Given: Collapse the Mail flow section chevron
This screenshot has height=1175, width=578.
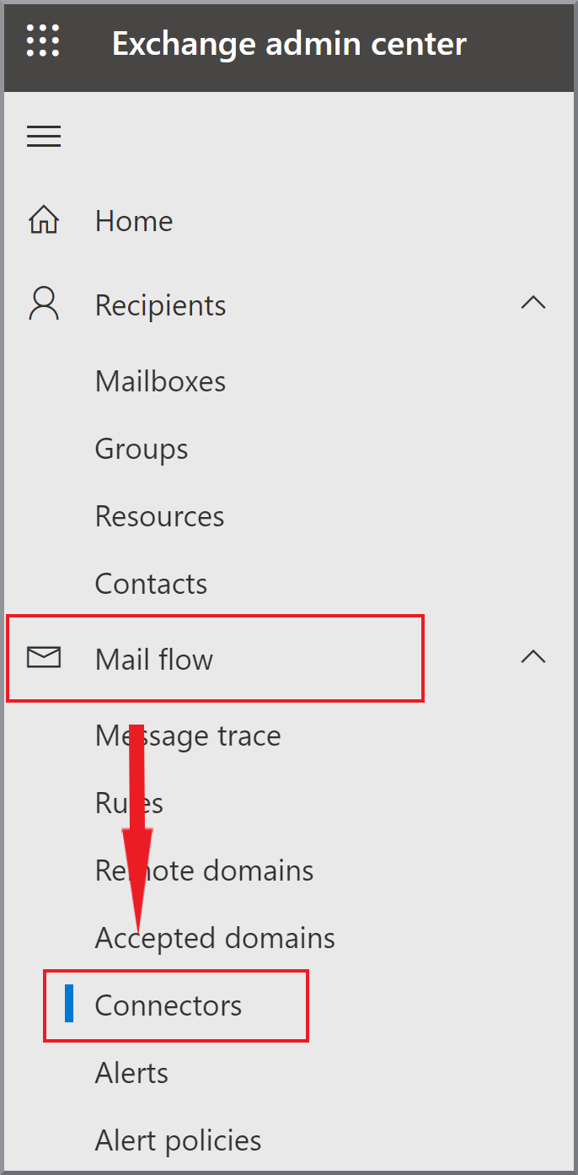Looking at the screenshot, I should [x=533, y=656].
